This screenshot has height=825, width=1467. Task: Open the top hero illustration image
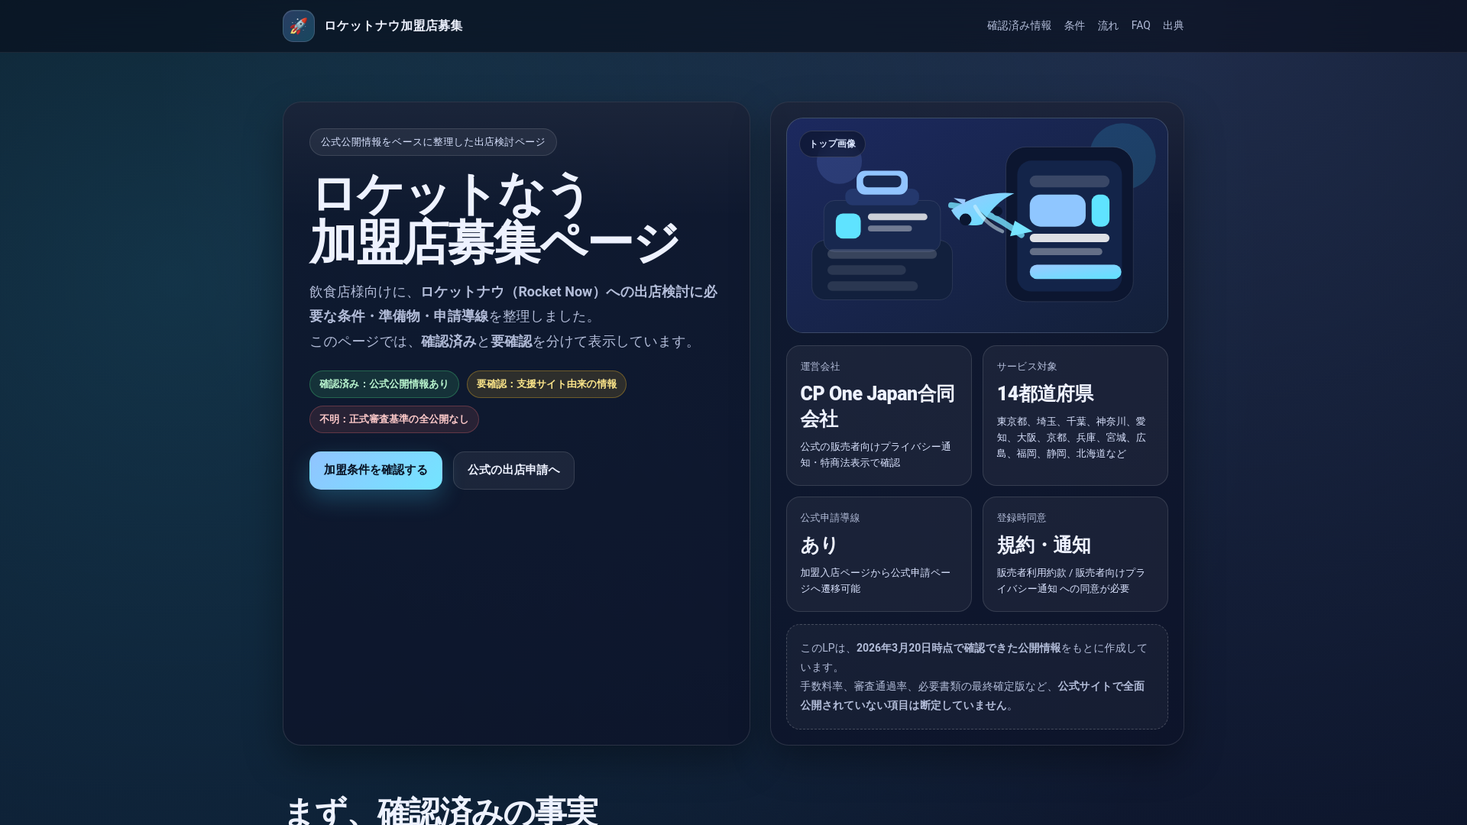(977, 225)
